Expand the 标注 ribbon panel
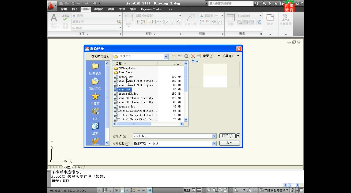The height and width of the screenshot is (193, 351). point(151,34)
